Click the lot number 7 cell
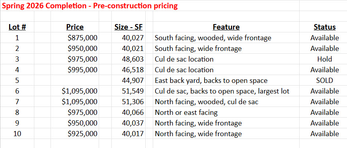Viewport: 347px width, 148px height. pos(17,102)
